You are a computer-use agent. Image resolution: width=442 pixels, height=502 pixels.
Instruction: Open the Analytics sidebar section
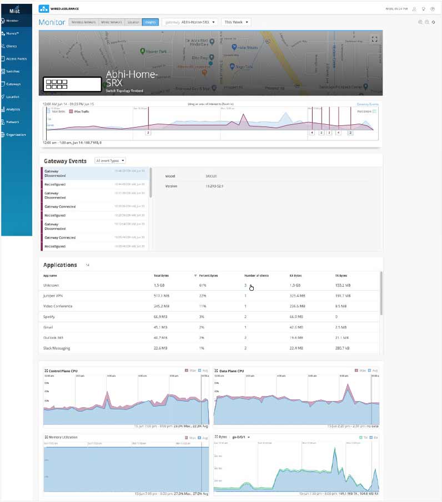click(14, 109)
